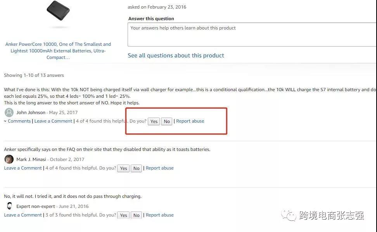
Task: Click the WeChat logo watermark icon
Action: coord(289,215)
